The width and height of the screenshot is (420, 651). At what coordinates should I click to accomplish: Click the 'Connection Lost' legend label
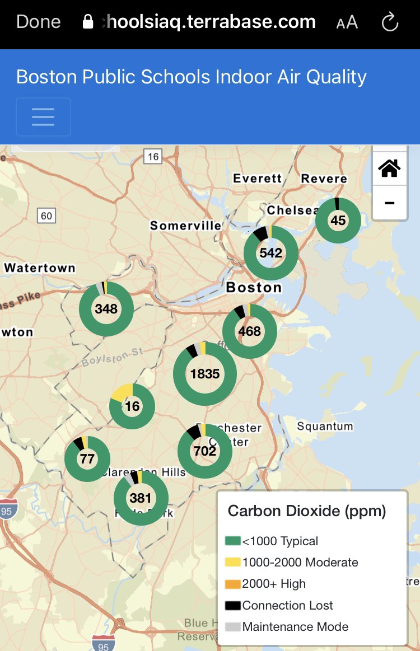tap(287, 605)
